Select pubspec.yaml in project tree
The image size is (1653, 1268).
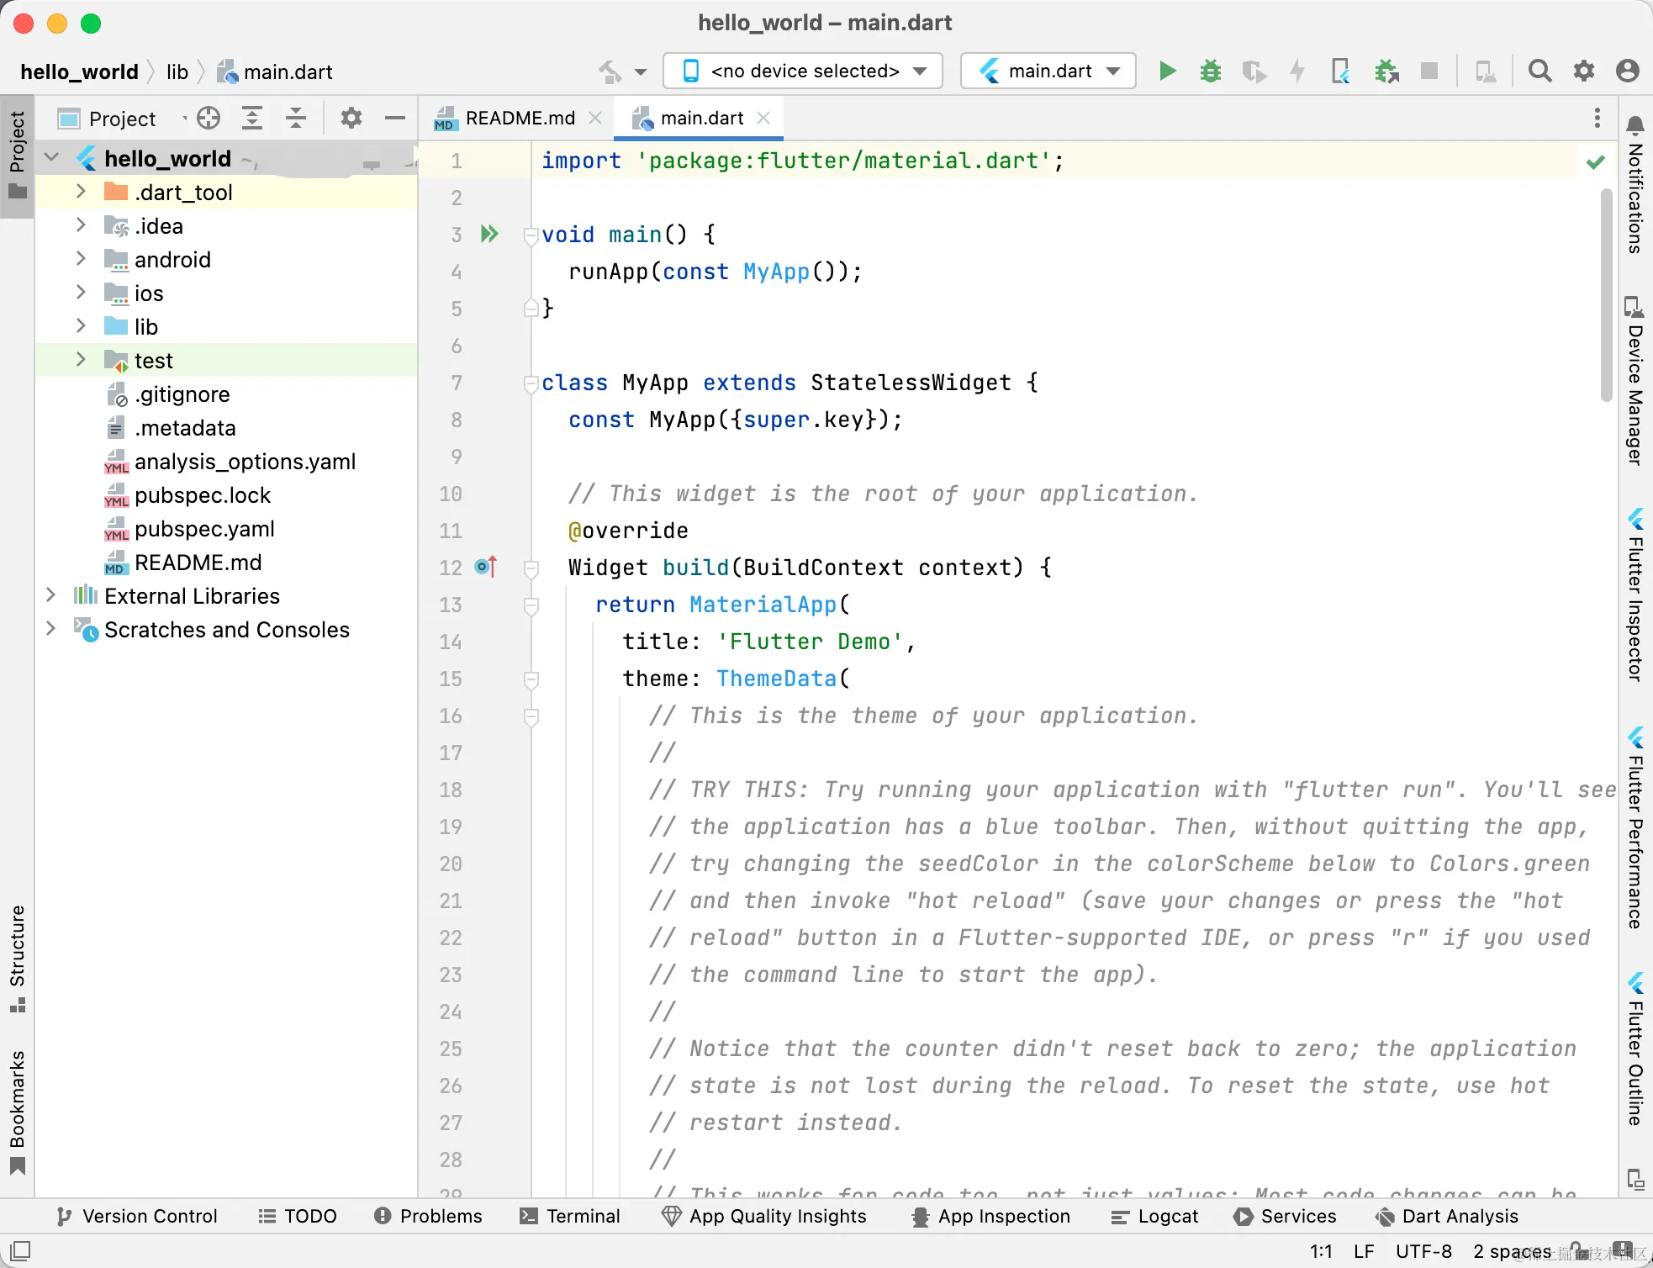[x=204, y=528]
